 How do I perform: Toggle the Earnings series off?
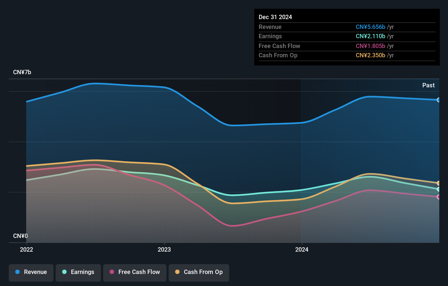(78, 272)
